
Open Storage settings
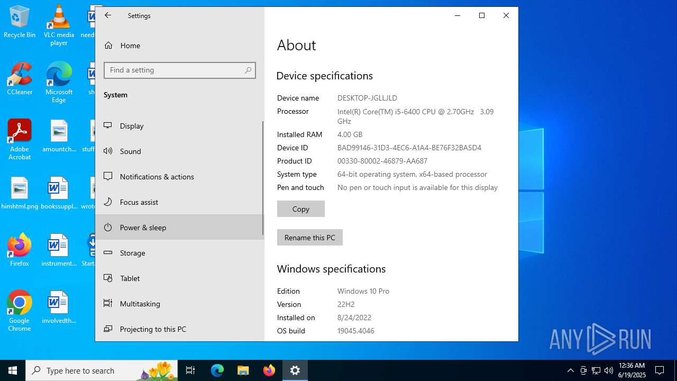pyautogui.click(x=179, y=253)
